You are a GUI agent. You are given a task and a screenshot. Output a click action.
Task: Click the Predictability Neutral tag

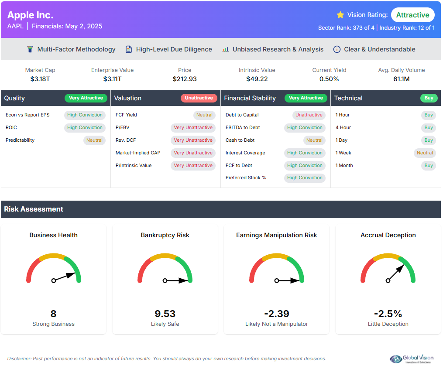coord(94,140)
